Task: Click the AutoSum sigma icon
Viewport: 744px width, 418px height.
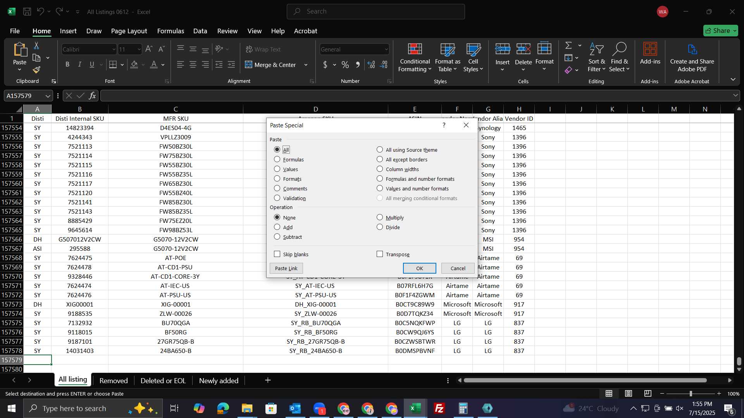Action: [x=568, y=46]
